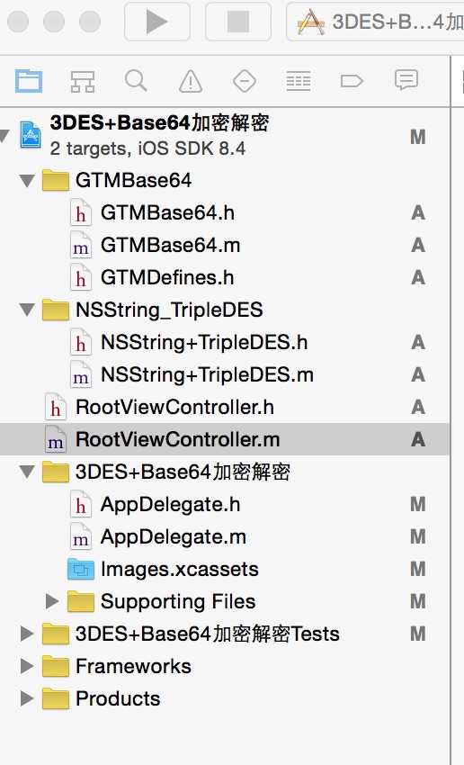The image size is (464, 765).
Task: Click the Stop button in toolbar
Action: (x=238, y=22)
